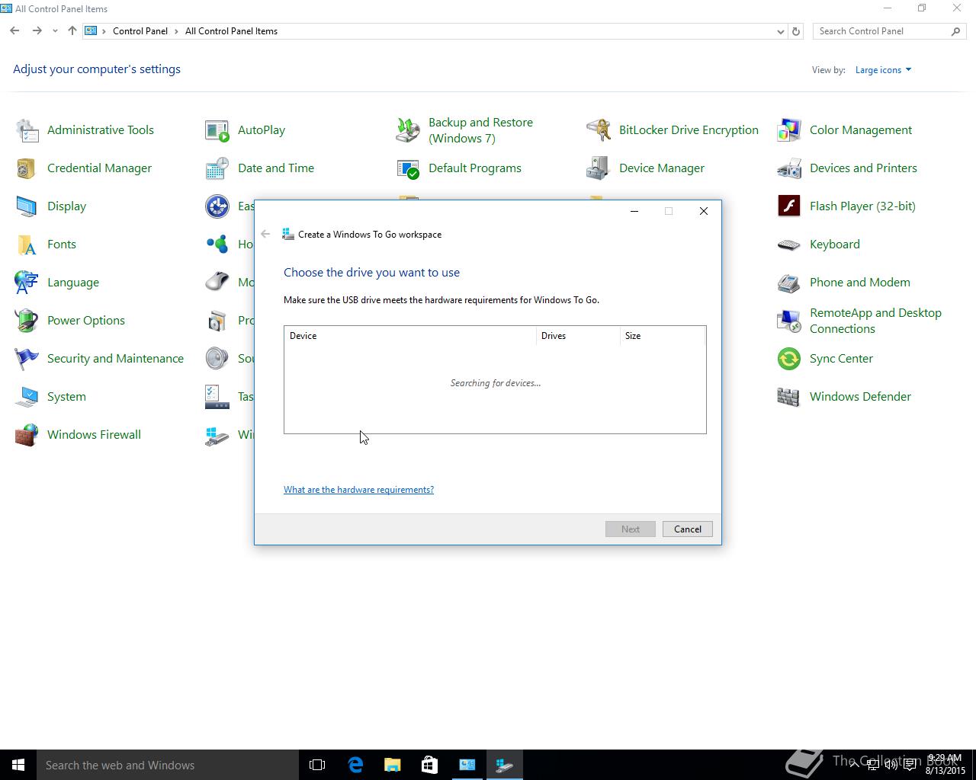976x780 pixels.
Task: Open the Start menu
Action: pyautogui.click(x=18, y=765)
